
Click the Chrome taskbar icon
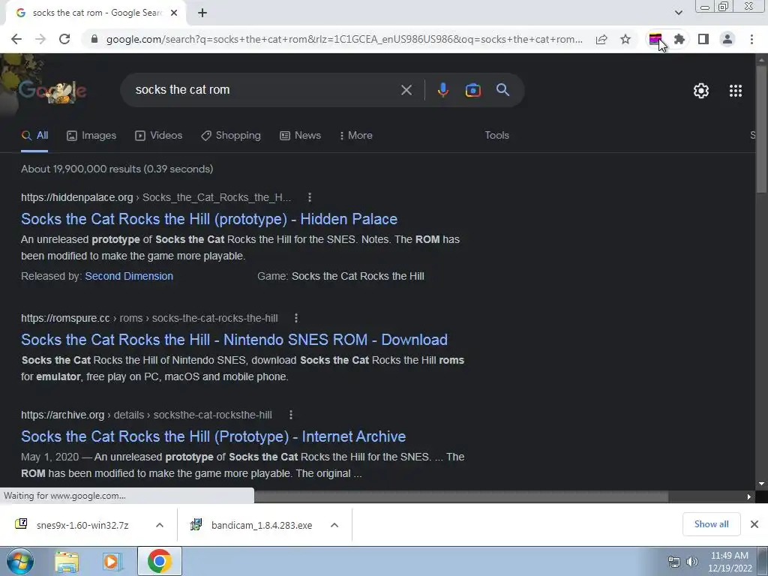159,561
